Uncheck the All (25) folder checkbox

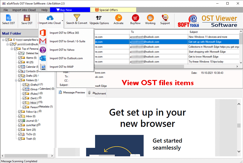click(20, 62)
